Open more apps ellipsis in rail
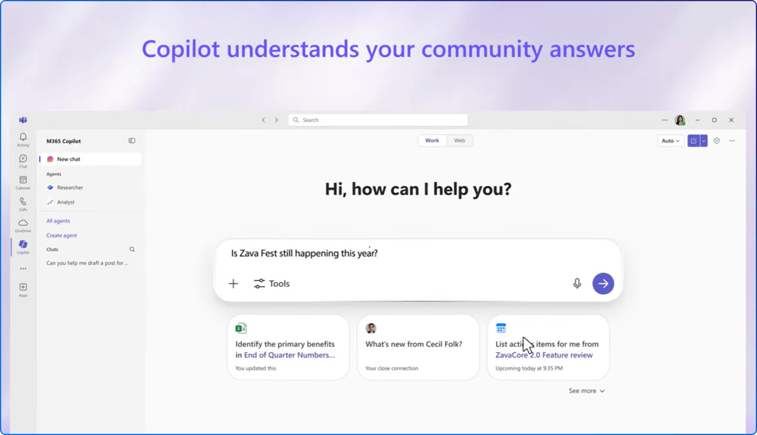The width and height of the screenshot is (757, 435). pyautogui.click(x=23, y=268)
